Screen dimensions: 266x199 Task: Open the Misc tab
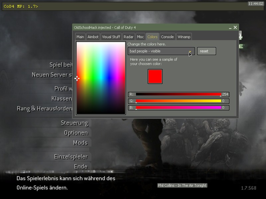[140, 37]
